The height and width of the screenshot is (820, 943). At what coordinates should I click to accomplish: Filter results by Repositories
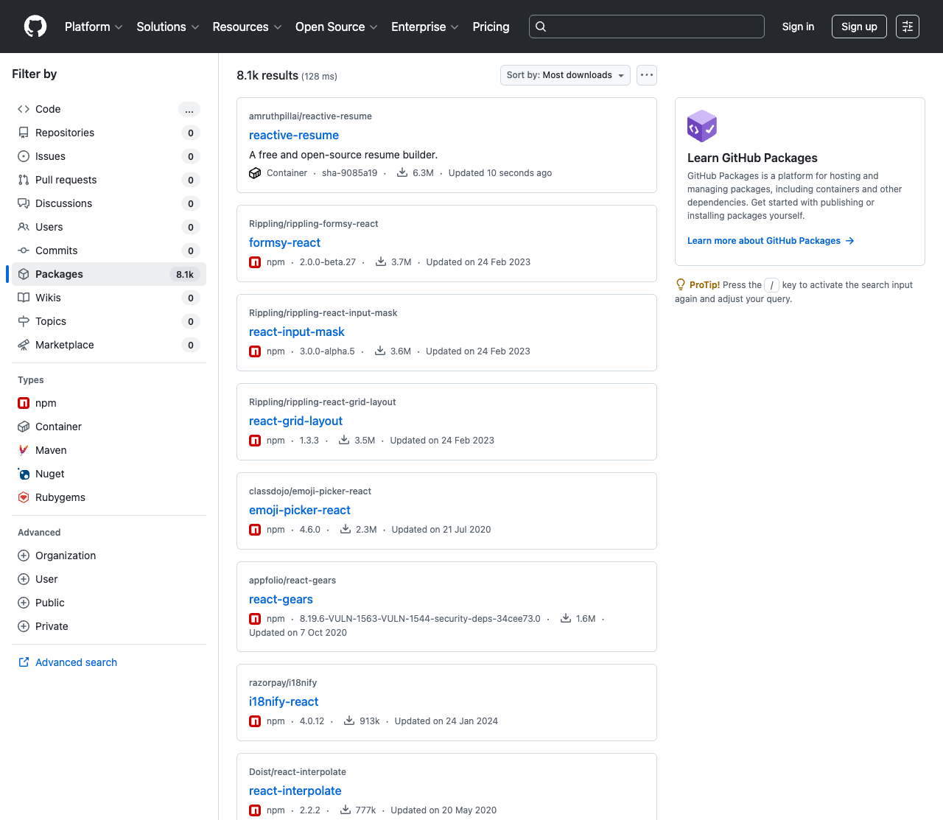point(109,133)
